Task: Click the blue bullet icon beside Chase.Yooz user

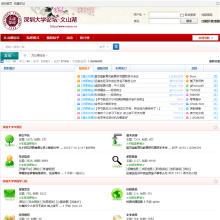Action: [188, 104]
